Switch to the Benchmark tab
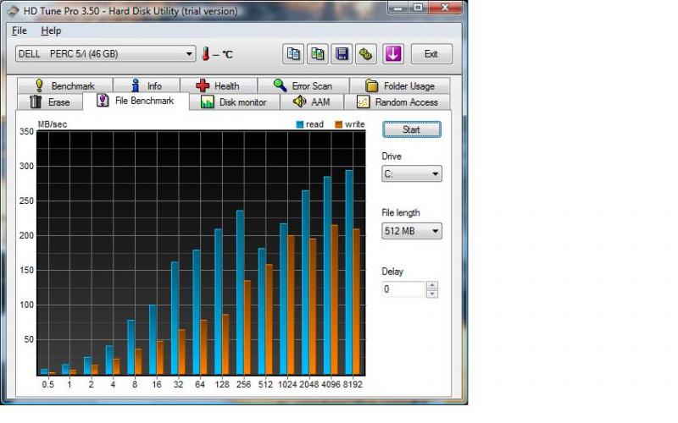678x423 pixels. click(65, 85)
